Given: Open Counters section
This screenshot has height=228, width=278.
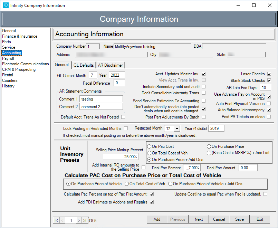Looking at the screenshot, I should (x=10, y=80).
